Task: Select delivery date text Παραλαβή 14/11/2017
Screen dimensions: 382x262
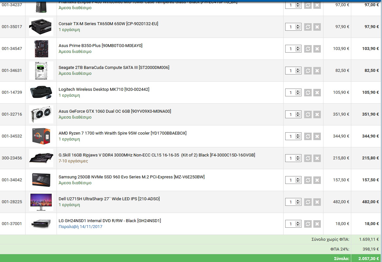Action: [80, 226]
